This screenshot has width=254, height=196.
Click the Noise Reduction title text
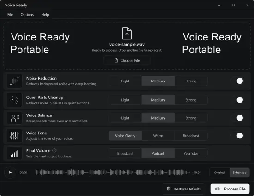click(x=42, y=78)
